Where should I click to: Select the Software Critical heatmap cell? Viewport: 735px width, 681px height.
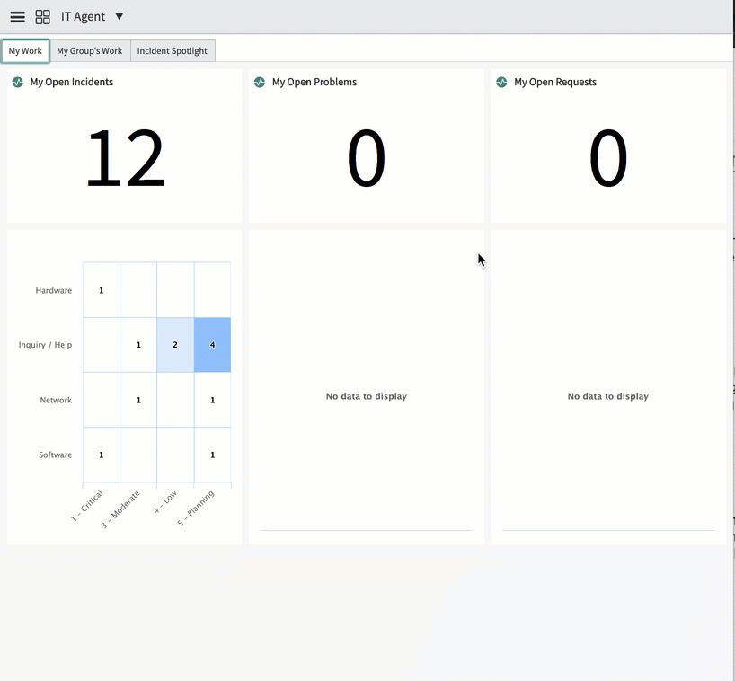(x=102, y=455)
